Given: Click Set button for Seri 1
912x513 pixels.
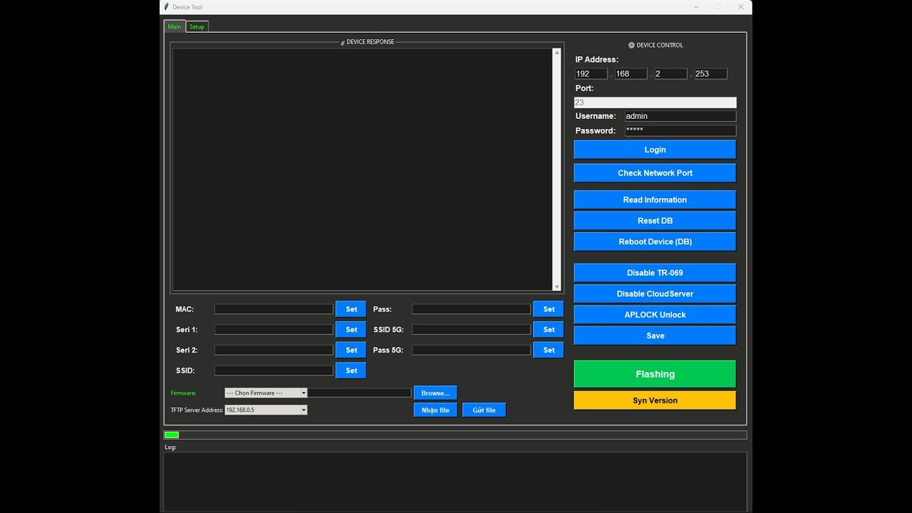Looking at the screenshot, I should 351,330.
